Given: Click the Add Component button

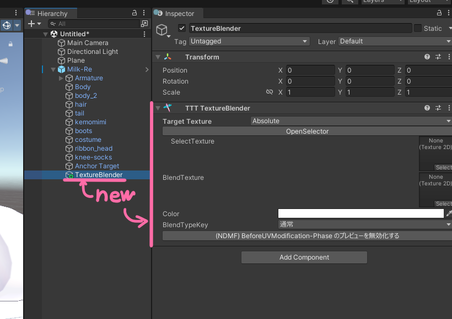Looking at the screenshot, I should pyautogui.click(x=304, y=257).
